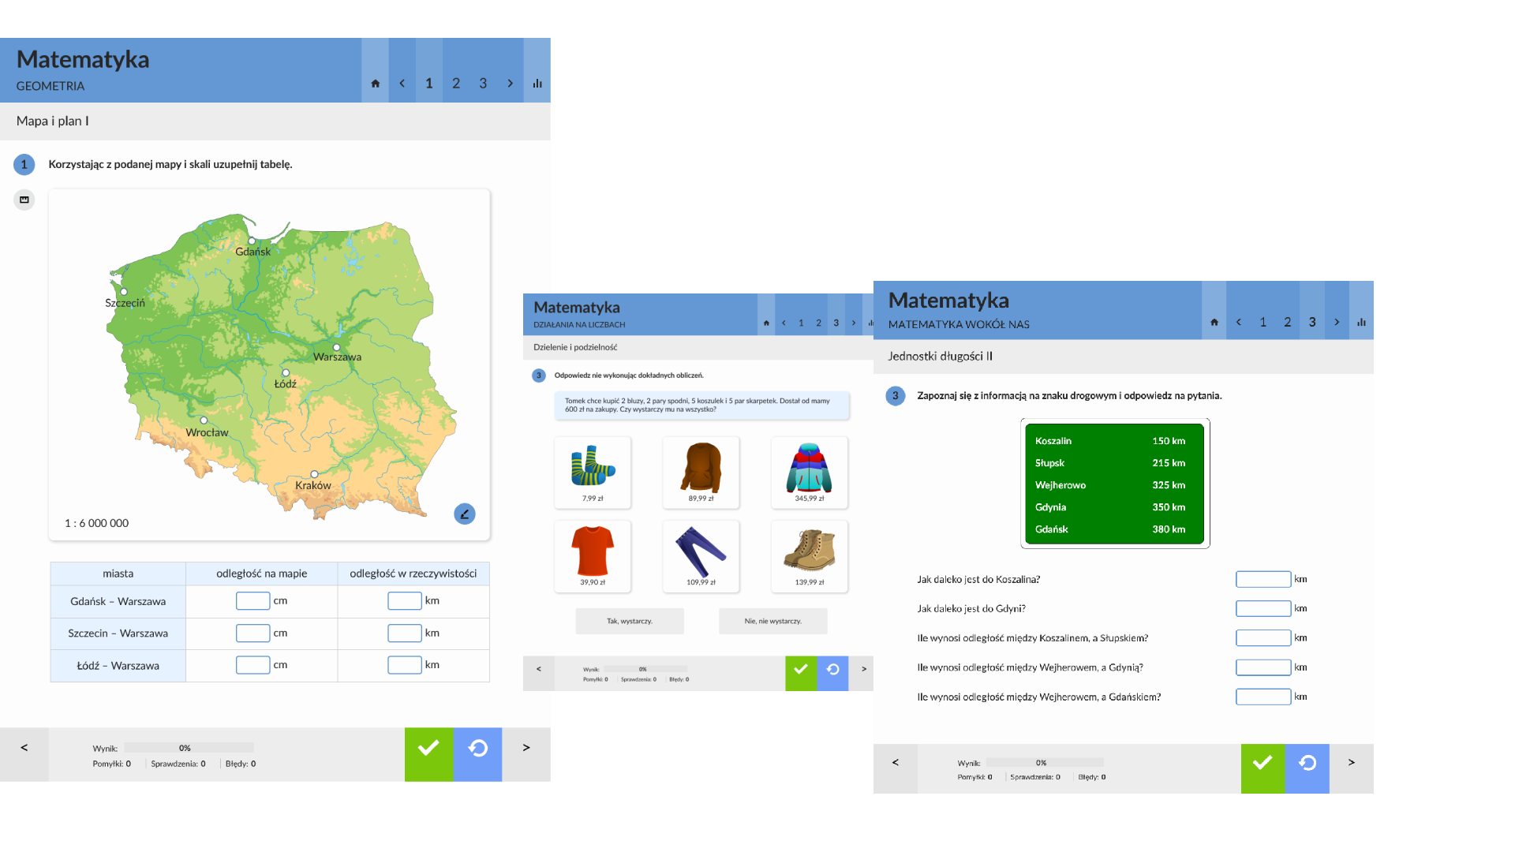Viewport: 1515px width, 852px height.
Task: Open the statistics icon in Dzielenie i podzielność
Action: click(x=870, y=323)
